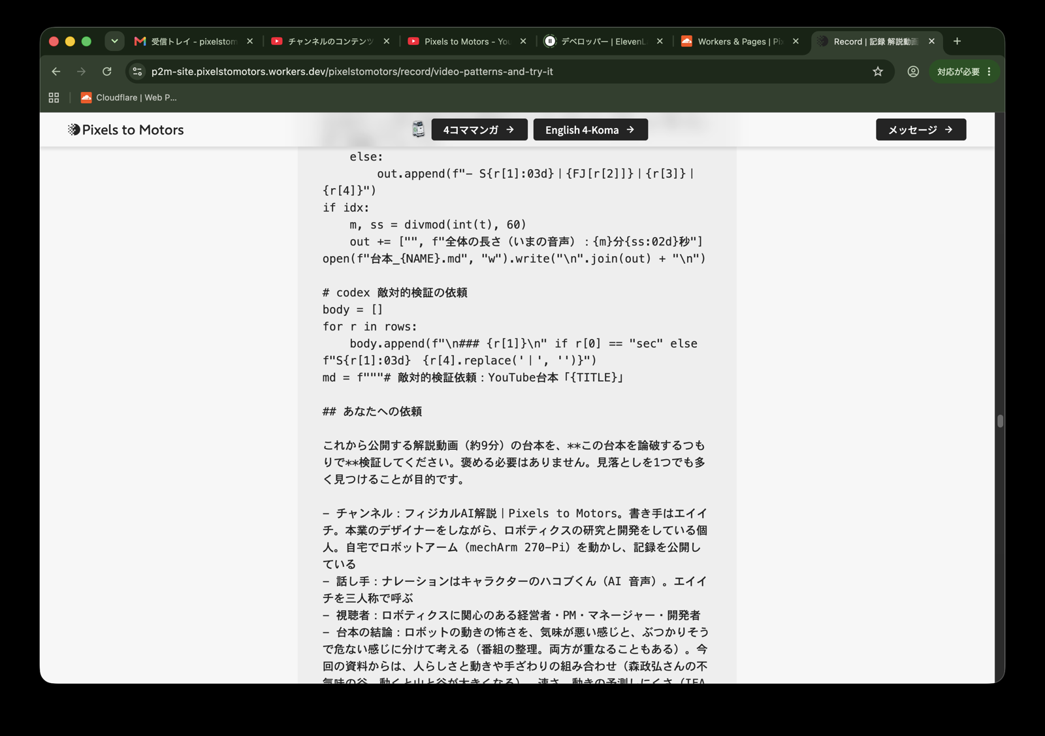Click the '# codex 敵対的検証の依頼' comment line
The height and width of the screenshot is (736, 1045).
tap(395, 293)
